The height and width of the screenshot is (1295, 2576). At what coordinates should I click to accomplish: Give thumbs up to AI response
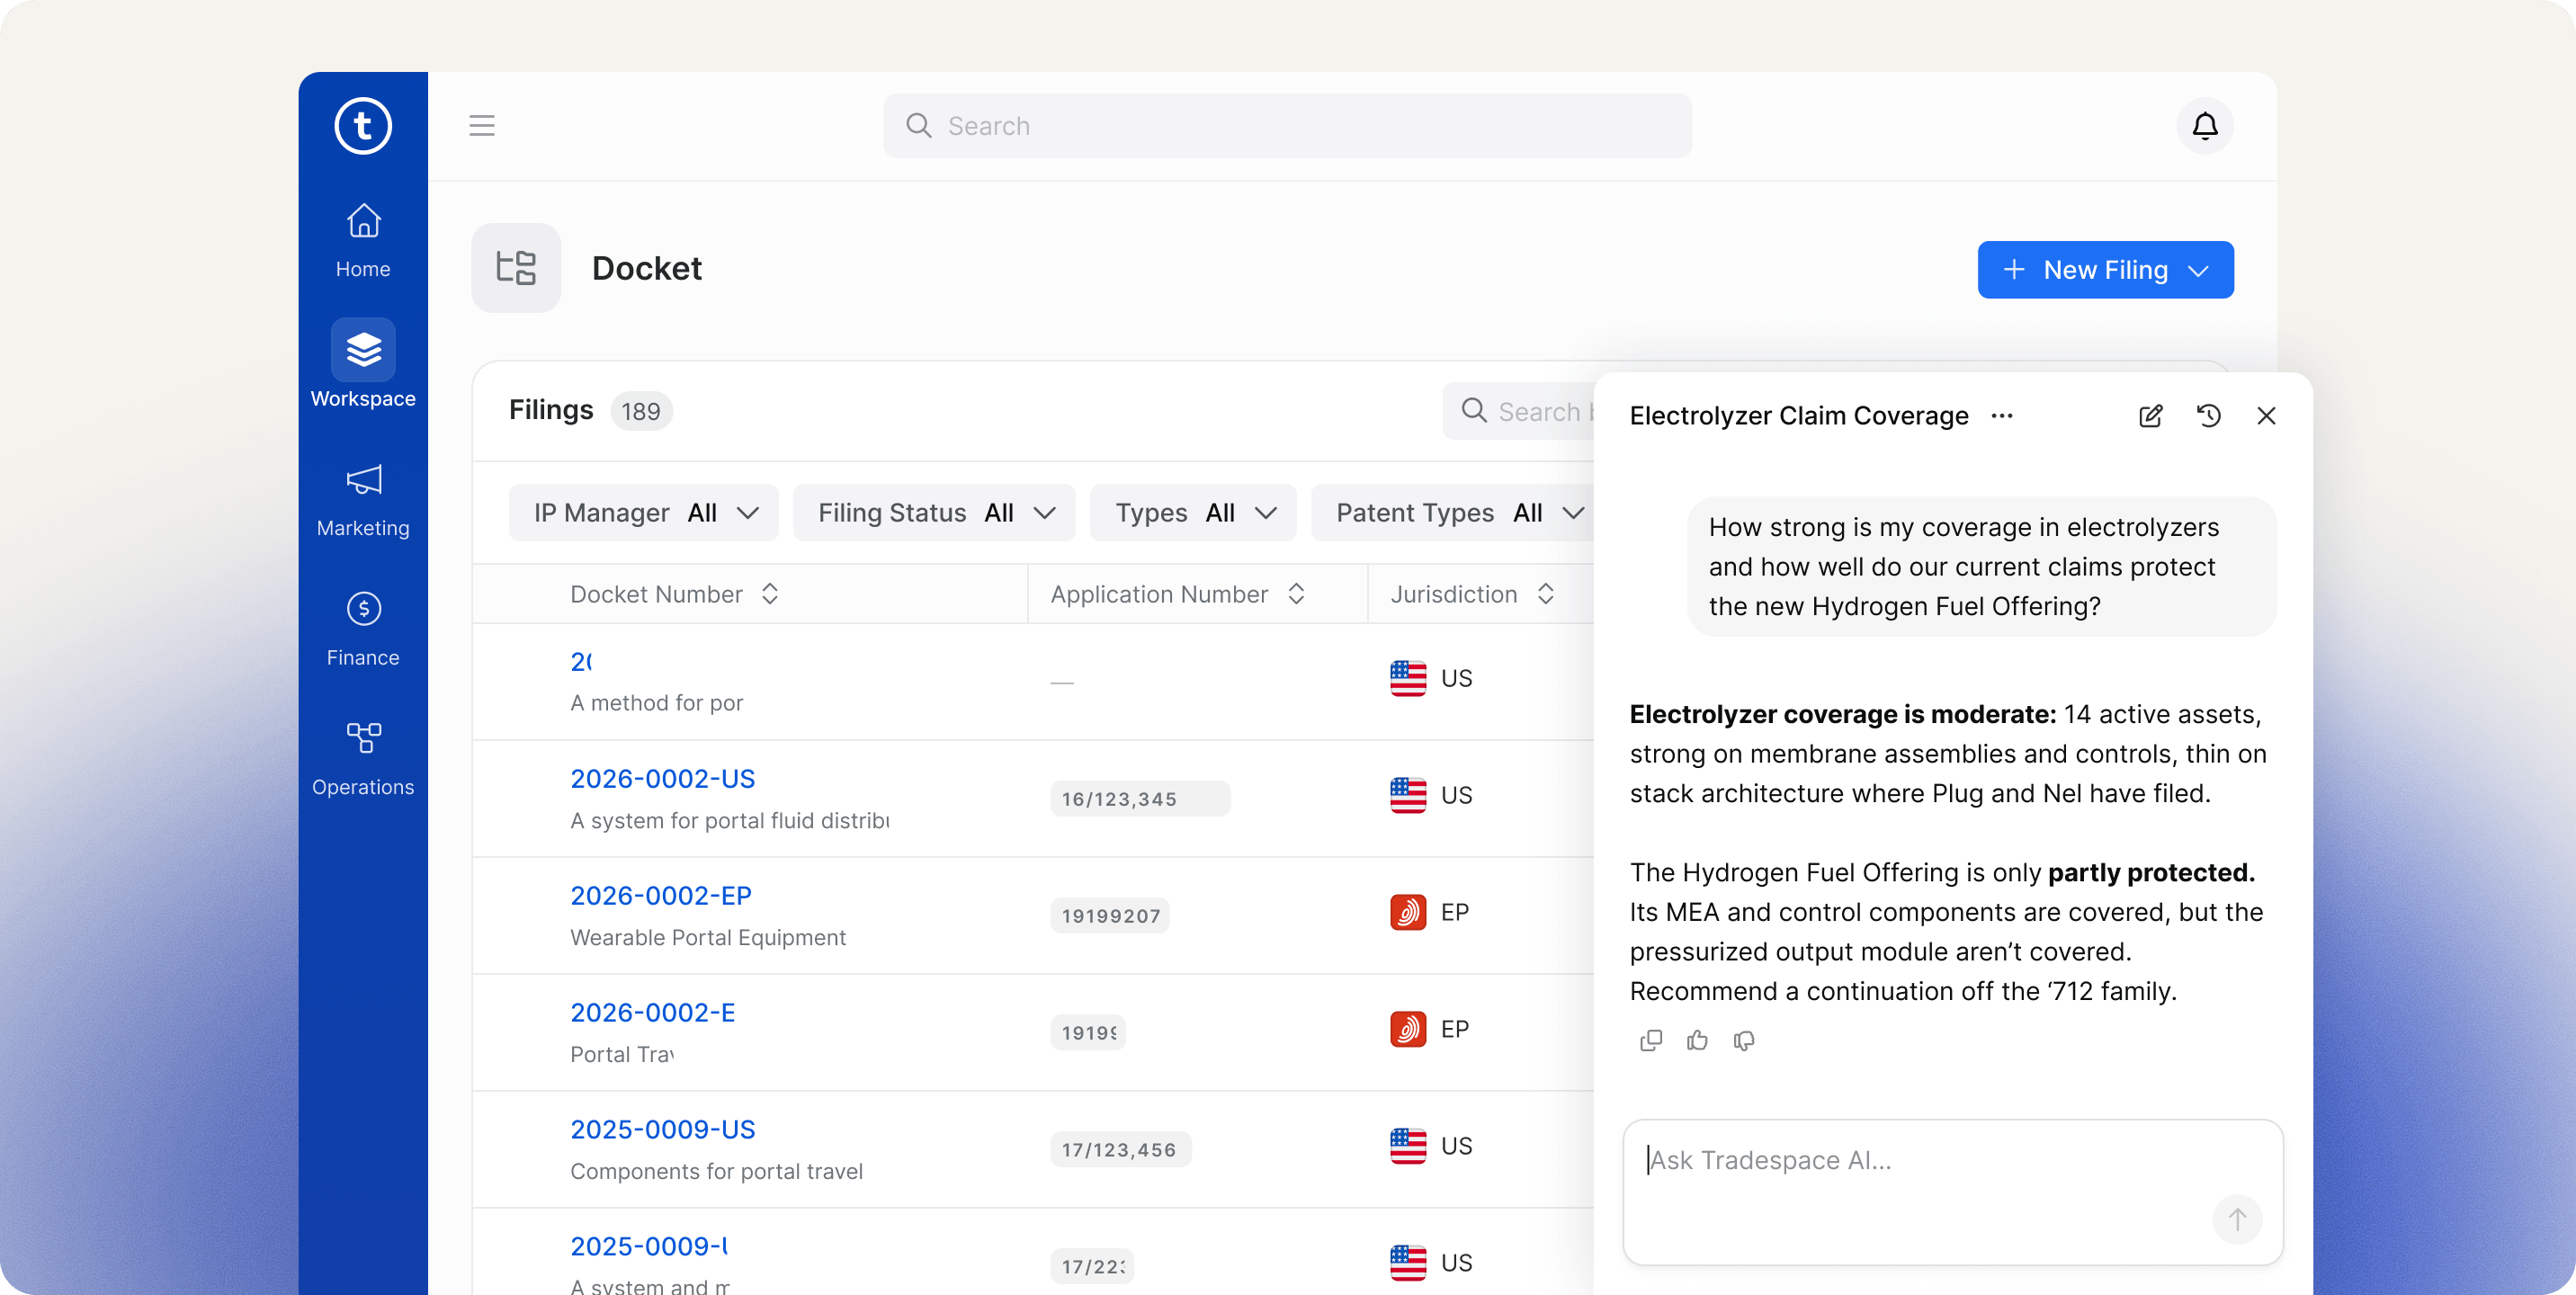click(x=1698, y=1041)
